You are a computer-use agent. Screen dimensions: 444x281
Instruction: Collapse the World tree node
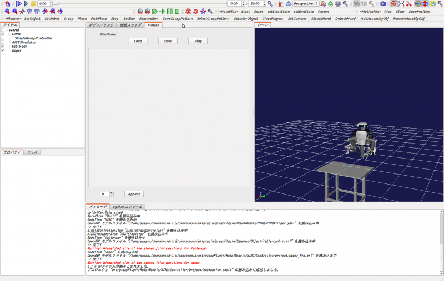point(6,30)
